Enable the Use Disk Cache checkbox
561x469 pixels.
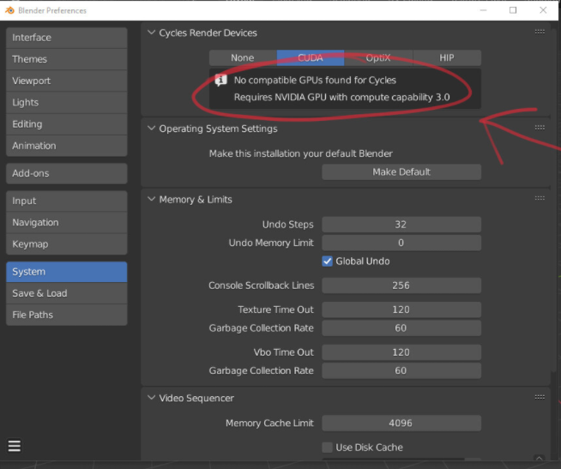click(x=327, y=448)
